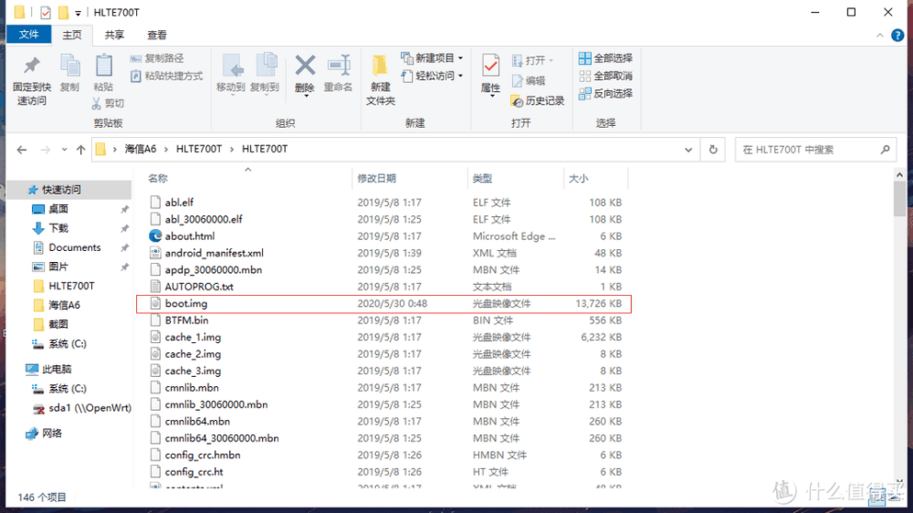The image size is (913, 513).
Task: Select config_crc.hmbn file
Action: pos(202,455)
